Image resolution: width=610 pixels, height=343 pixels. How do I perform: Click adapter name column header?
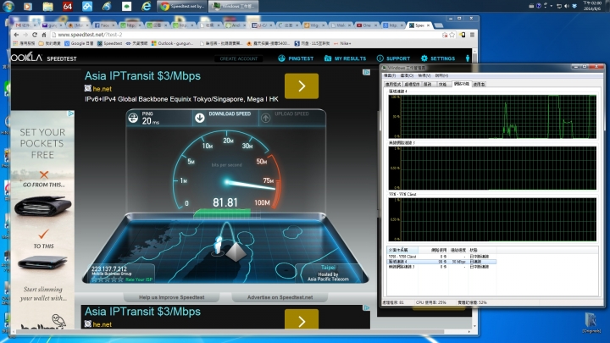pos(402,250)
